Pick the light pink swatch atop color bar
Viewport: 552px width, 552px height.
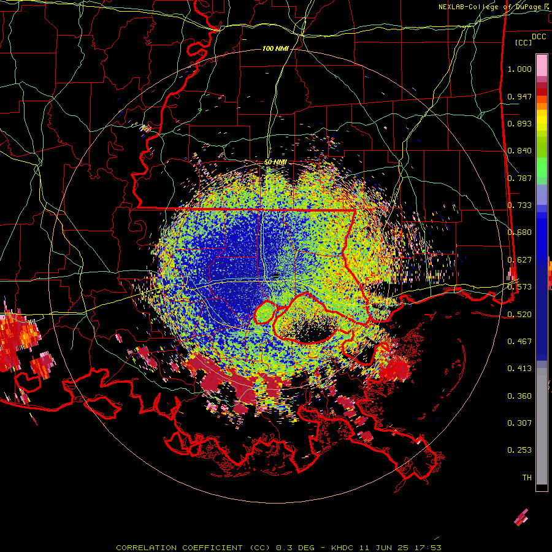[542, 66]
